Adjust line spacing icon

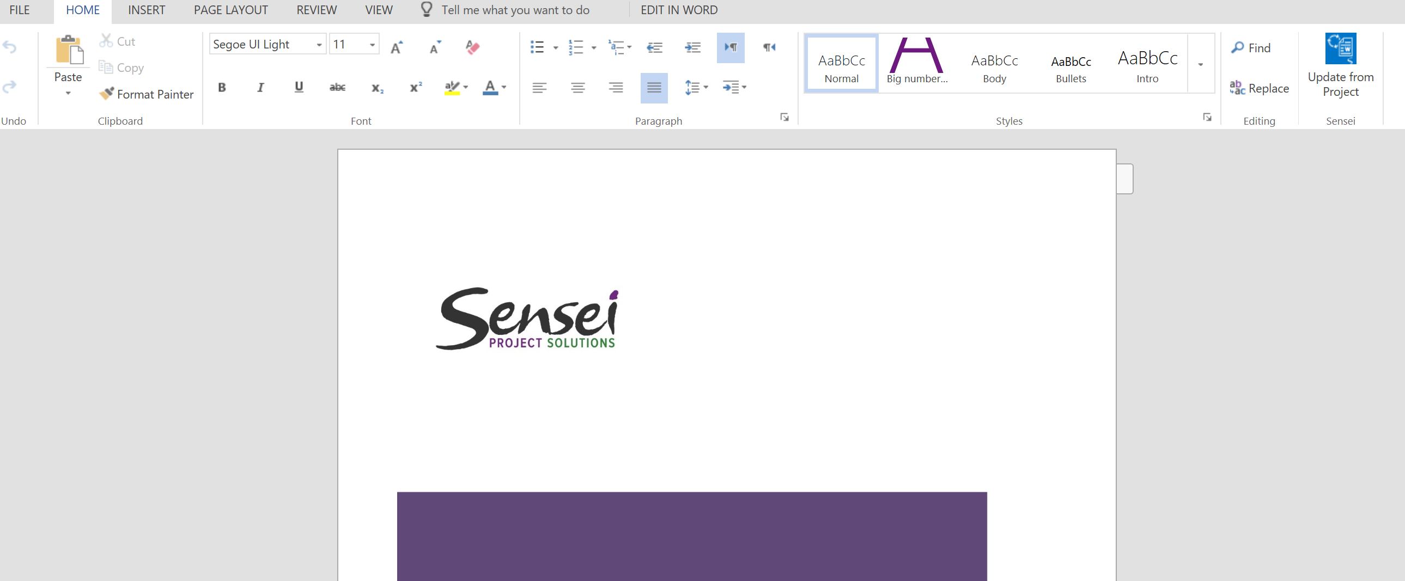click(692, 87)
